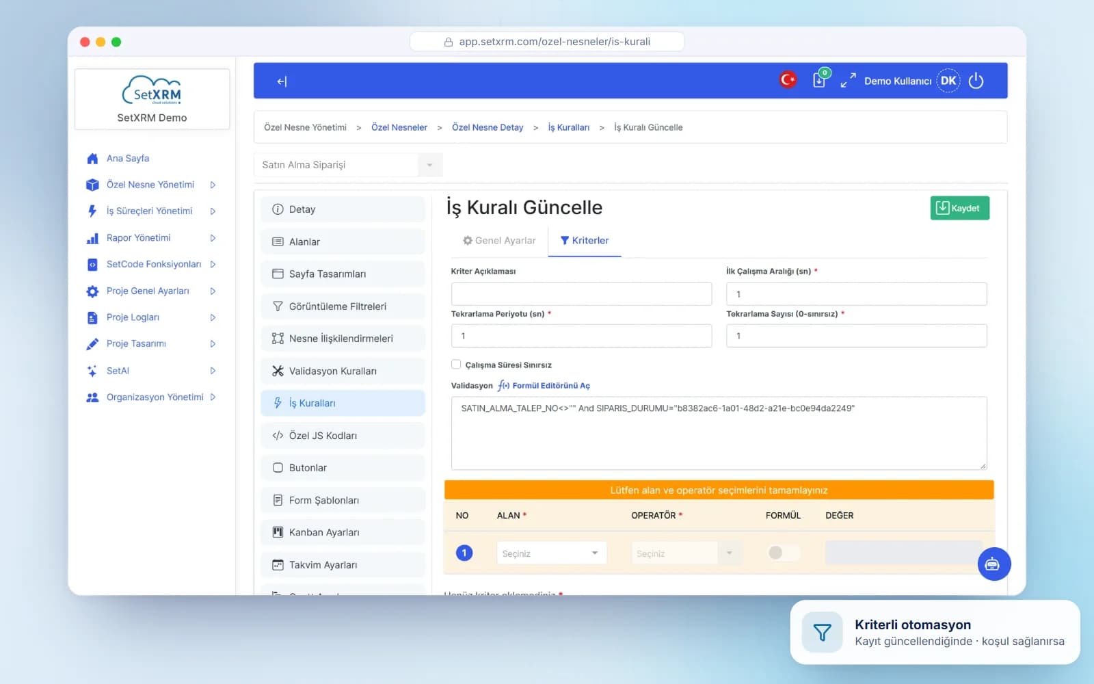Image resolution: width=1094 pixels, height=684 pixels.
Task: Click the Kriter Açıklaması input field
Action: pos(581,294)
